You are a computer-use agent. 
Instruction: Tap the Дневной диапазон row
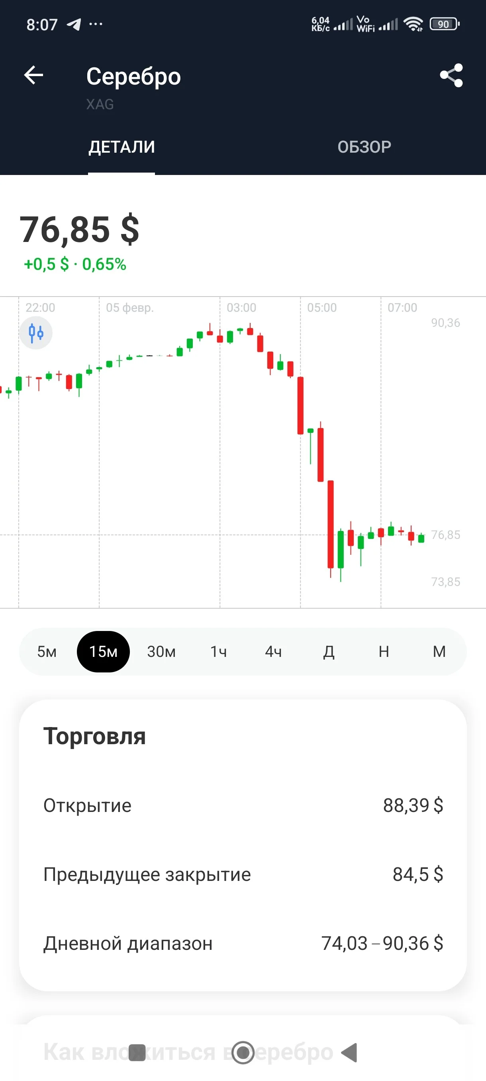(x=243, y=943)
